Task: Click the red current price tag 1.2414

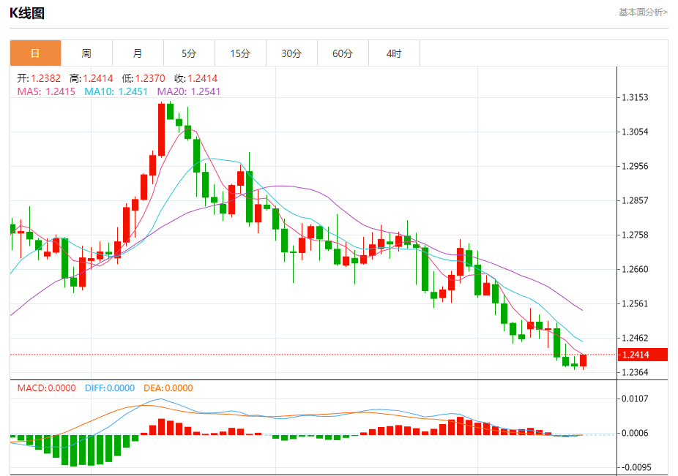Action: tap(643, 355)
